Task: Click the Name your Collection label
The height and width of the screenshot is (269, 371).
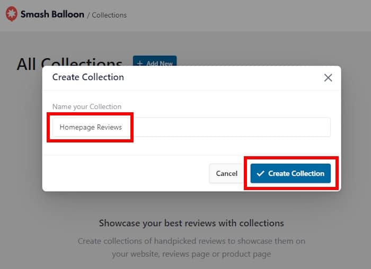Action: point(87,106)
